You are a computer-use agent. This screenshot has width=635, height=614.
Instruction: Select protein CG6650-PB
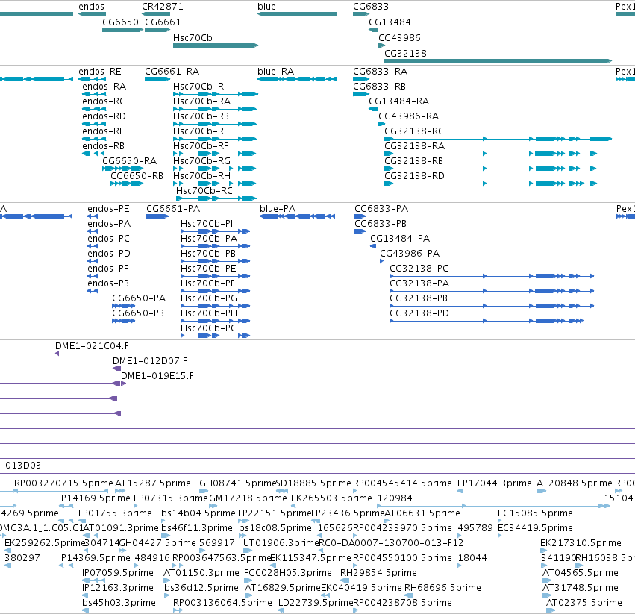138,313
